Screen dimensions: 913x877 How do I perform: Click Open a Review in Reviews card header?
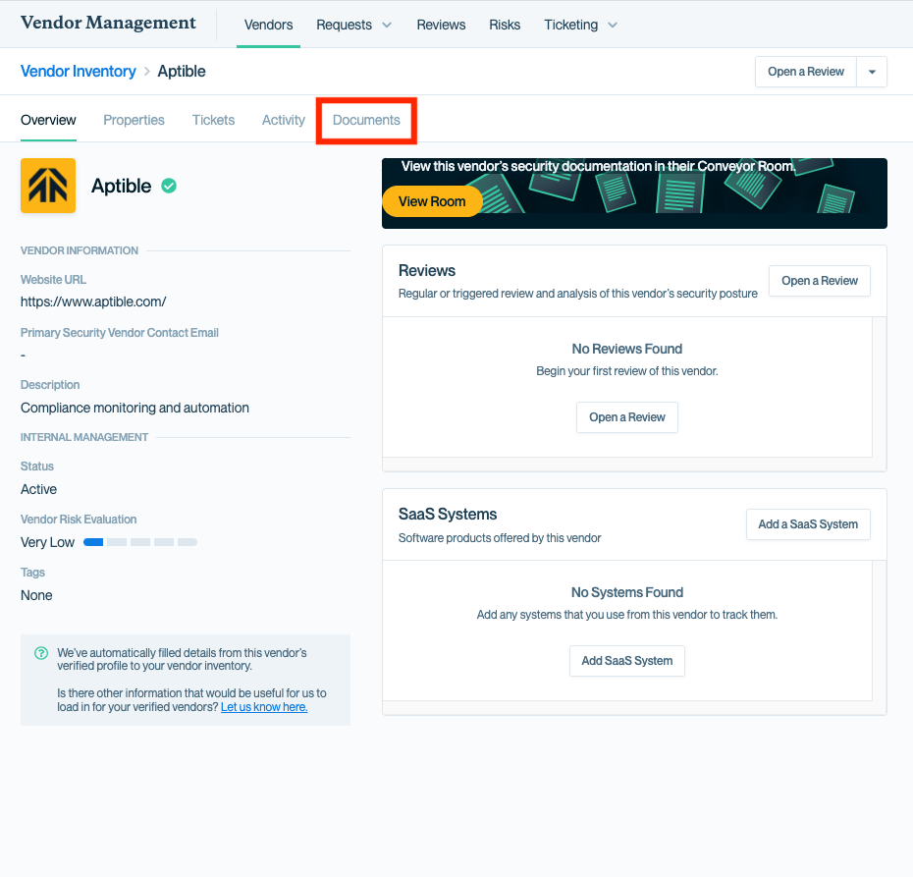point(820,281)
